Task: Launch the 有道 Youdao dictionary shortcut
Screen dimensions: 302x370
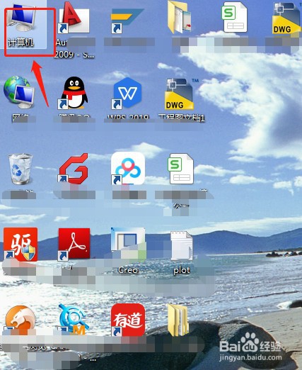Action: [x=128, y=320]
